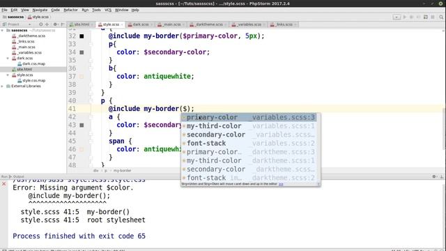Collapse the sassscss project root node
This screenshot has width=446, height=251.
(3, 30)
